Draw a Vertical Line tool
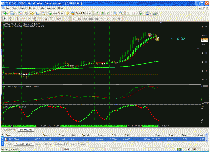Image resolution: width=210 pixels, height=152 pixels. (x=17, y=19)
